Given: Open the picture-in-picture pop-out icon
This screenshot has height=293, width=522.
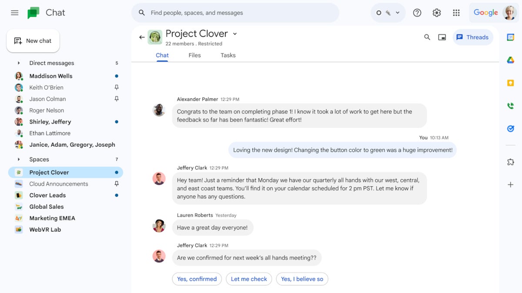Looking at the screenshot, I should click(442, 37).
